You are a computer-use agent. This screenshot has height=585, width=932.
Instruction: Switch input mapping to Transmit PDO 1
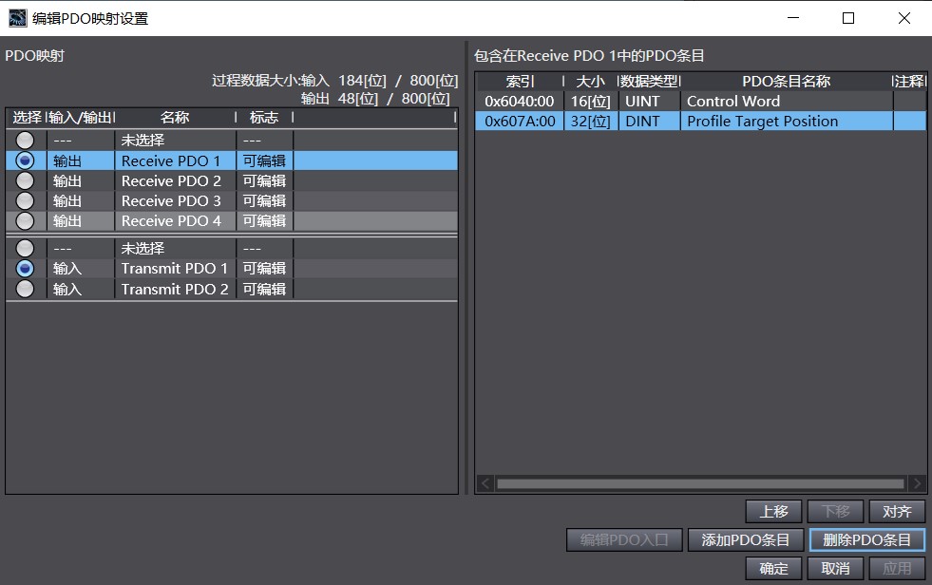(24, 268)
